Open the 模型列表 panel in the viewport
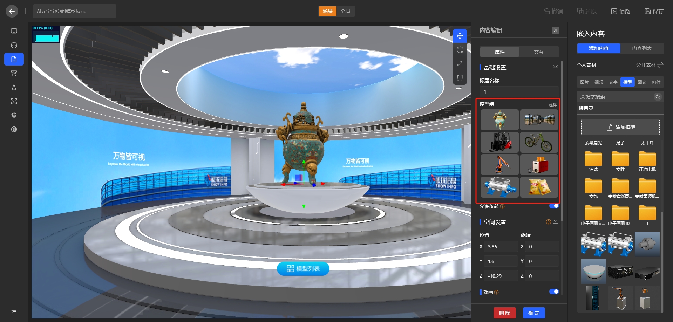The width and height of the screenshot is (673, 322). 303,268
